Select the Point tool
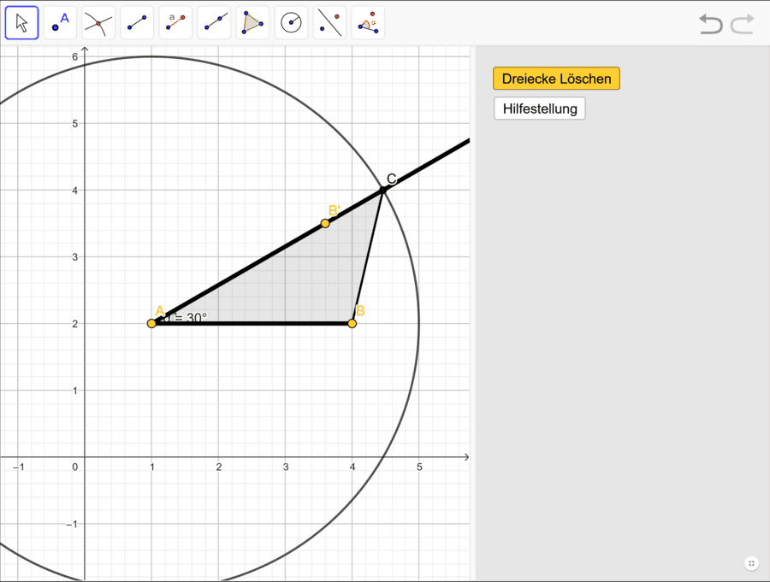This screenshot has width=770, height=582. (x=60, y=23)
